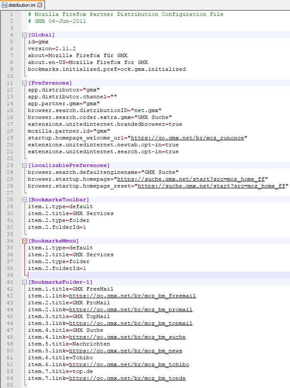Click the 'mozilla.partner.id' line
The image size is (290, 388).
tap(69, 131)
